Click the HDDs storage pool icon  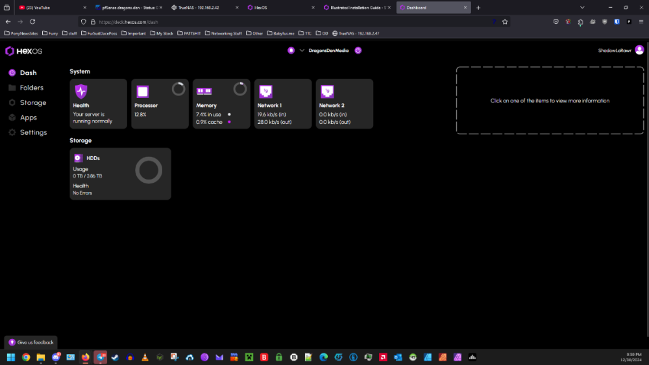coord(78,158)
